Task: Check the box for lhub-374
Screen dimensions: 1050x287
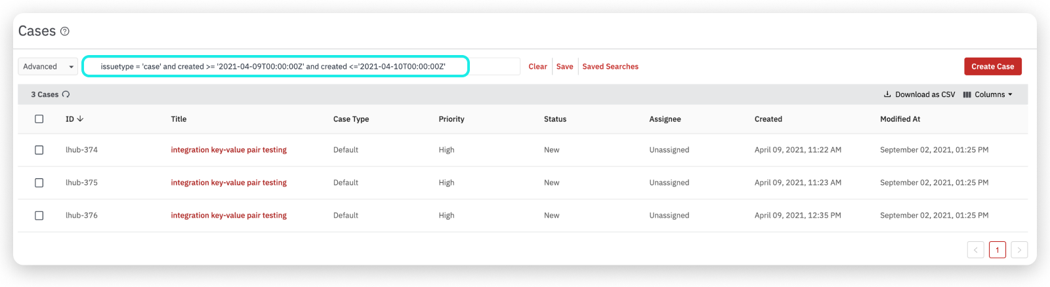Action: [x=39, y=150]
